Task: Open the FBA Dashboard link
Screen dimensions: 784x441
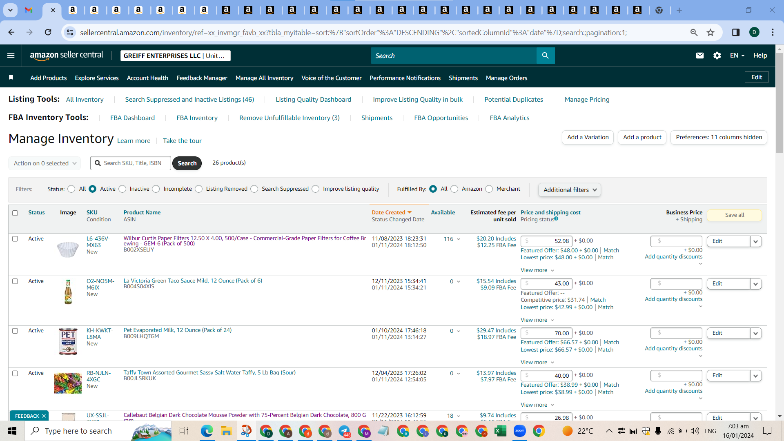Action: point(132,118)
